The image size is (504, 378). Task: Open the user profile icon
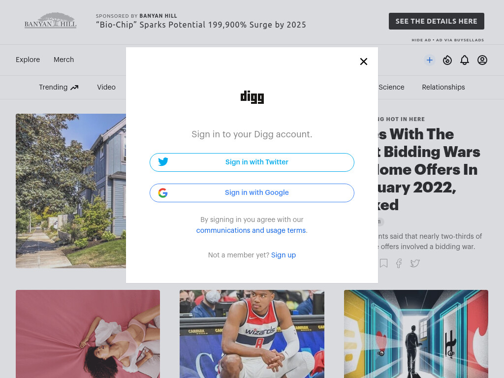[x=482, y=60]
